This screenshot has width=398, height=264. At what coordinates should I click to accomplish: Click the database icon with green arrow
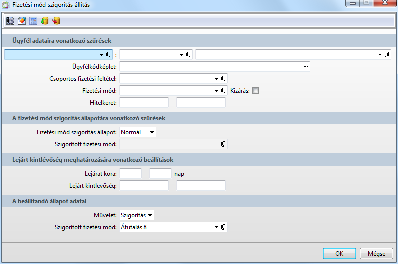(45, 21)
